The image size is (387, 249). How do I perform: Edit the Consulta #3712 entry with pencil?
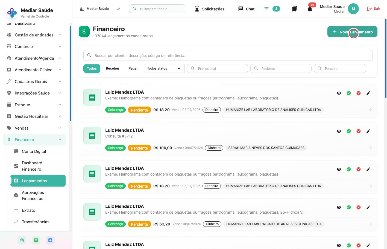tap(368, 131)
